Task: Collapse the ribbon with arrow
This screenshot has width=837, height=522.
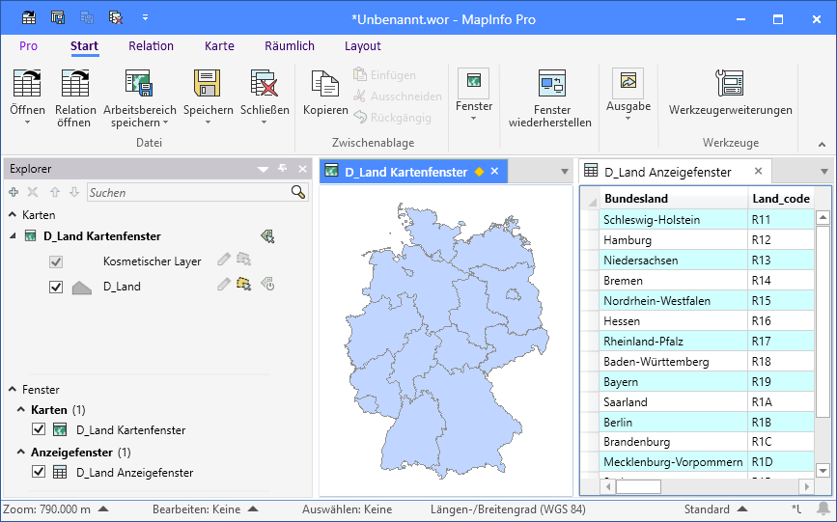Action: (x=823, y=144)
